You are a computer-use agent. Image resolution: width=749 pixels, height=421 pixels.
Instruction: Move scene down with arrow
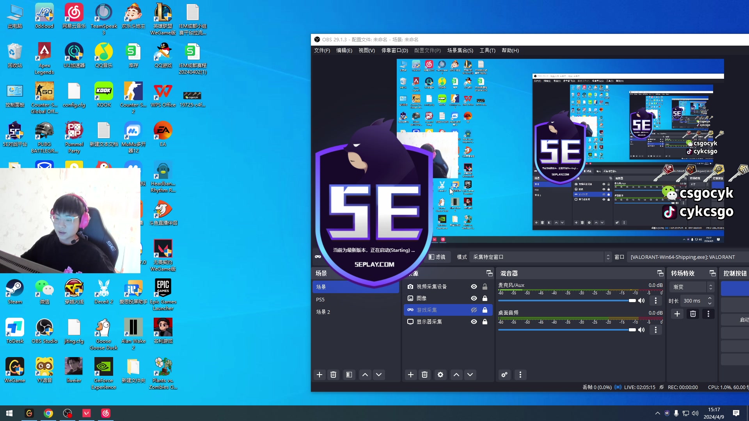tap(379, 375)
